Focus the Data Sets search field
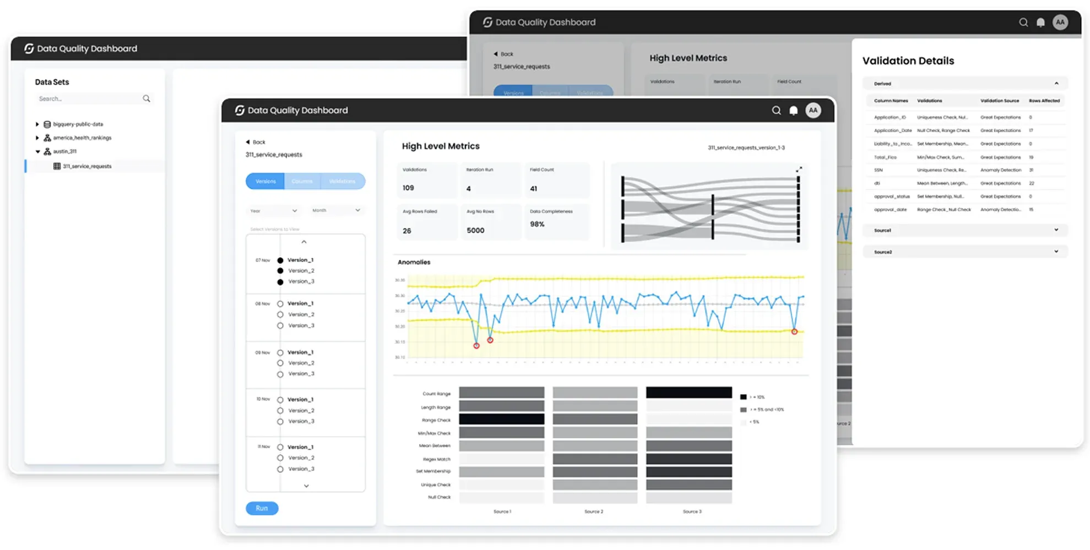Screen dimensions: 1090x550 tap(88, 99)
